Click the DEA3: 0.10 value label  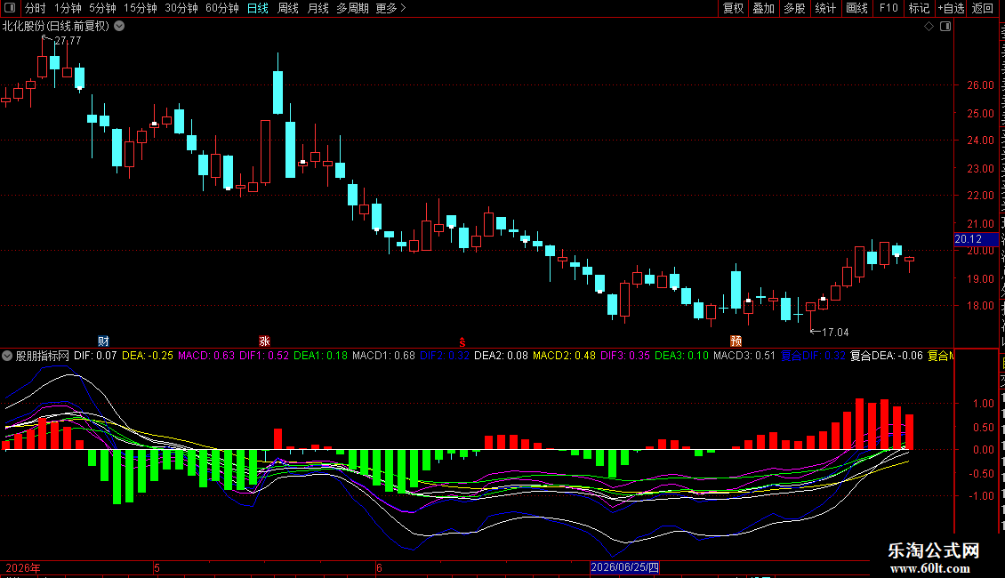click(x=681, y=356)
